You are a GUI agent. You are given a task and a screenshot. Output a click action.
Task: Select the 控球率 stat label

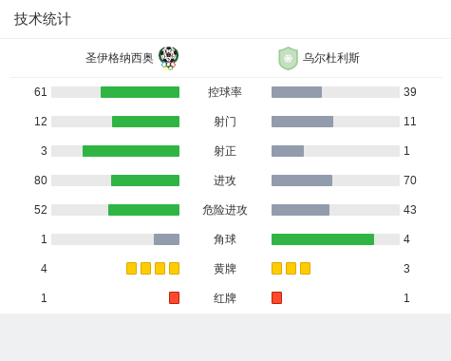click(x=225, y=92)
